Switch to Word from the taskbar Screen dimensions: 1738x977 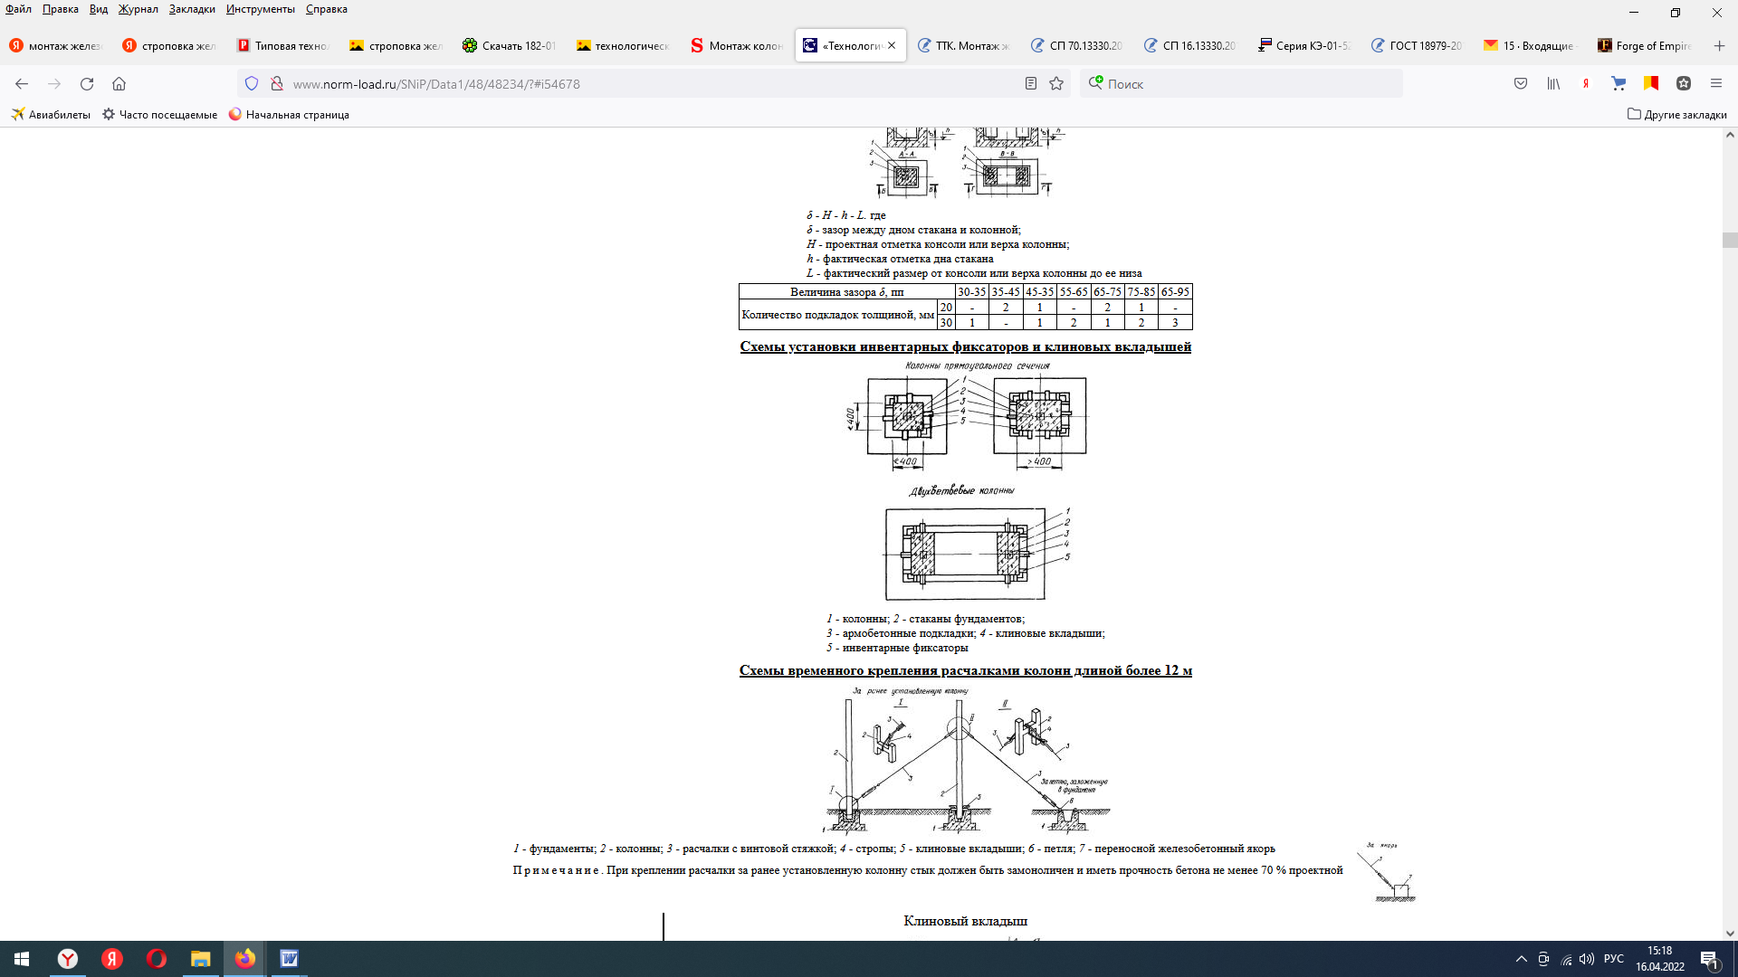tap(290, 959)
